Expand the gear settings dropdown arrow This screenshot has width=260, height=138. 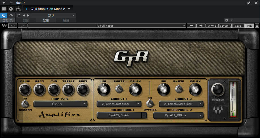click(232, 20)
